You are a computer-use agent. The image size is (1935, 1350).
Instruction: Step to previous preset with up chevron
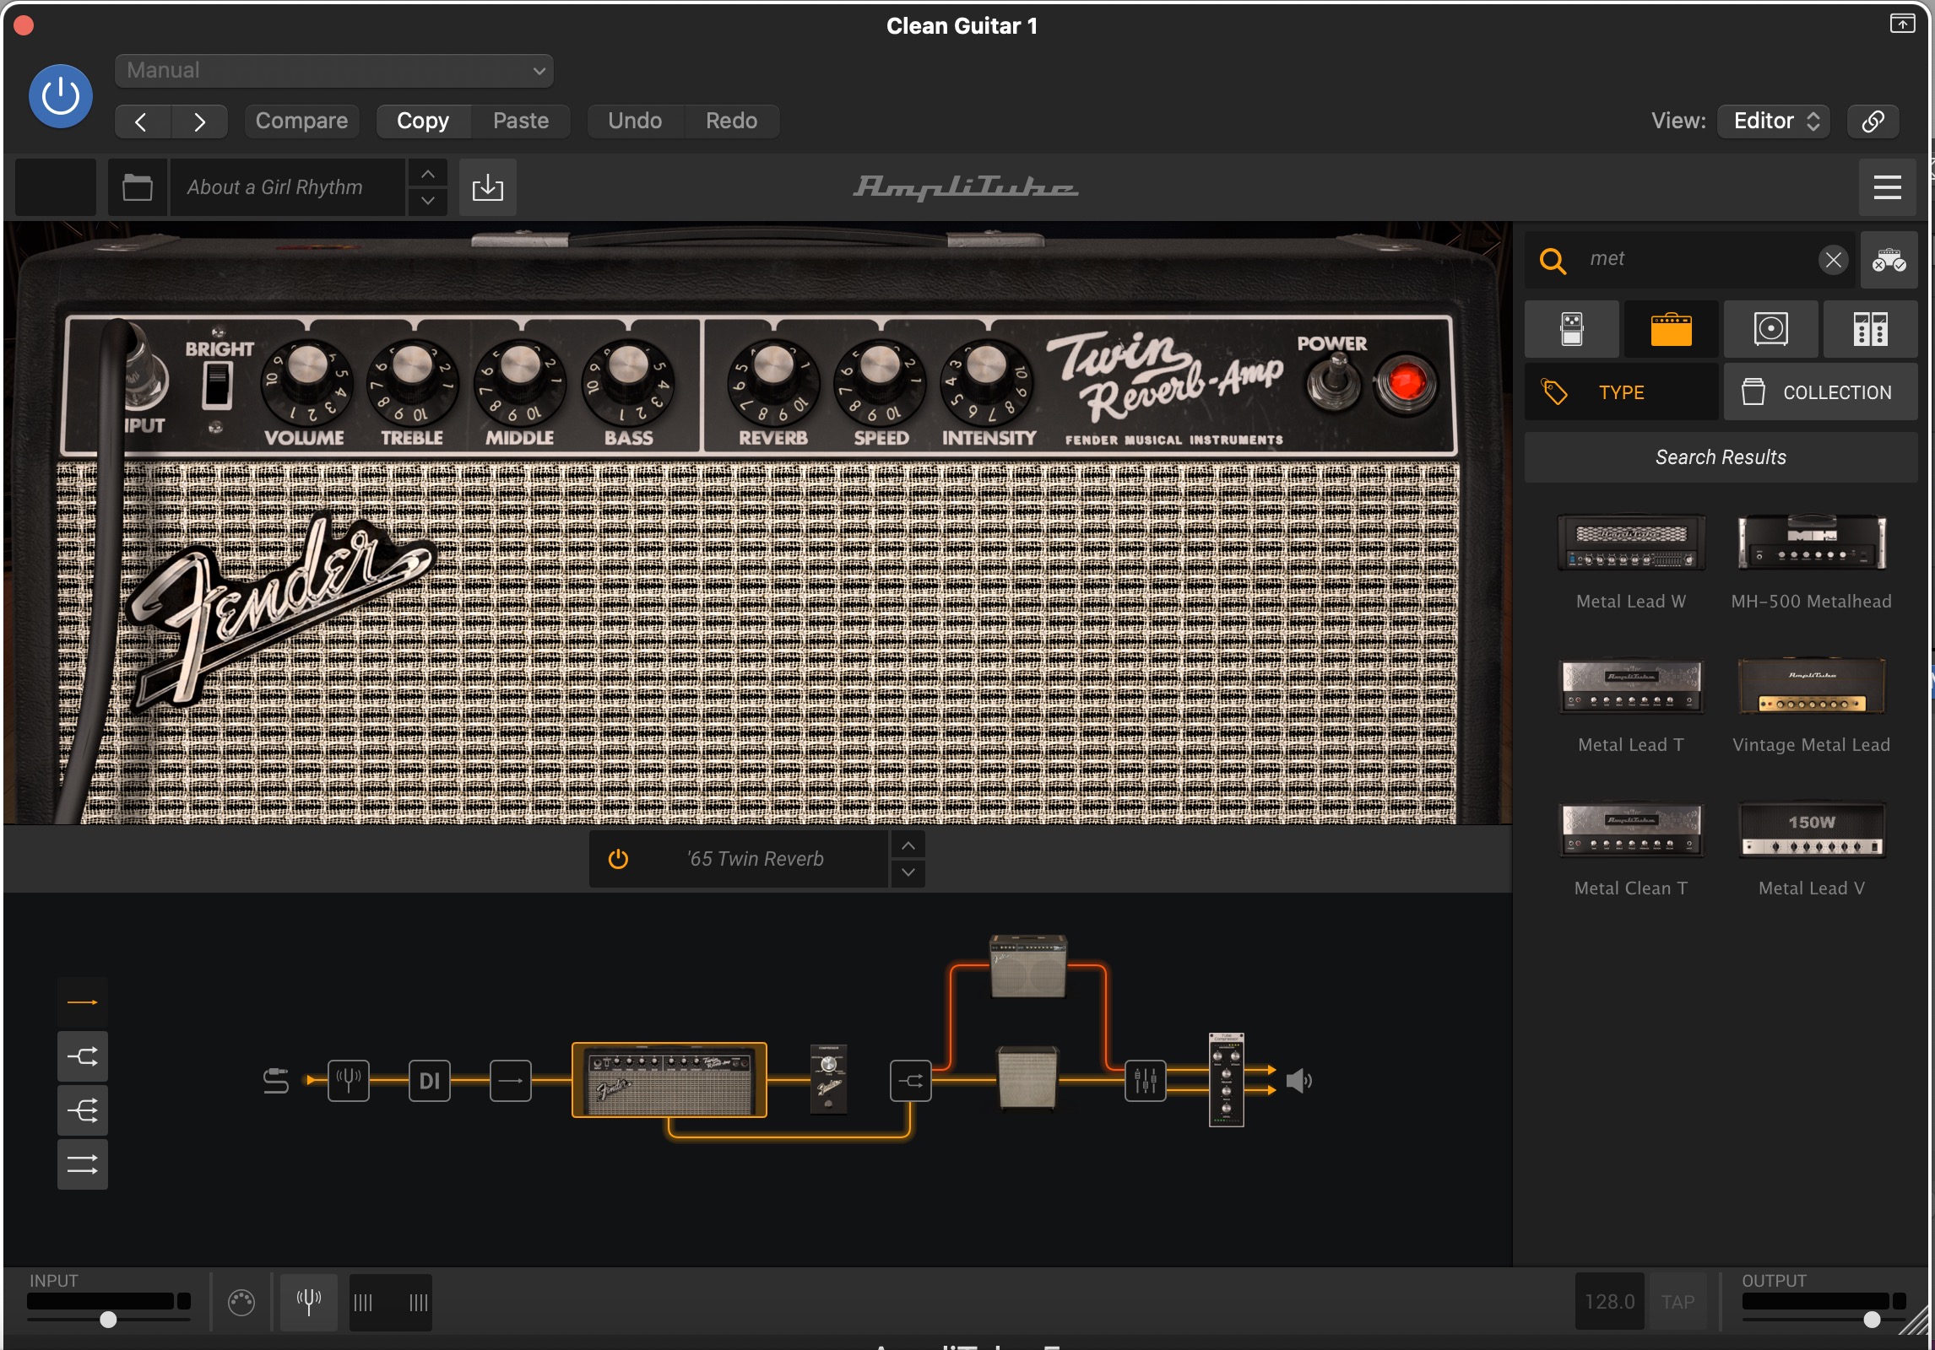428,174
